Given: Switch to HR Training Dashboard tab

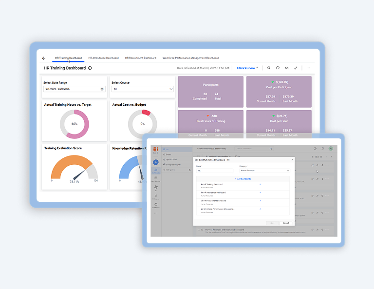Looking at the screenshot, I should point(69,58).
